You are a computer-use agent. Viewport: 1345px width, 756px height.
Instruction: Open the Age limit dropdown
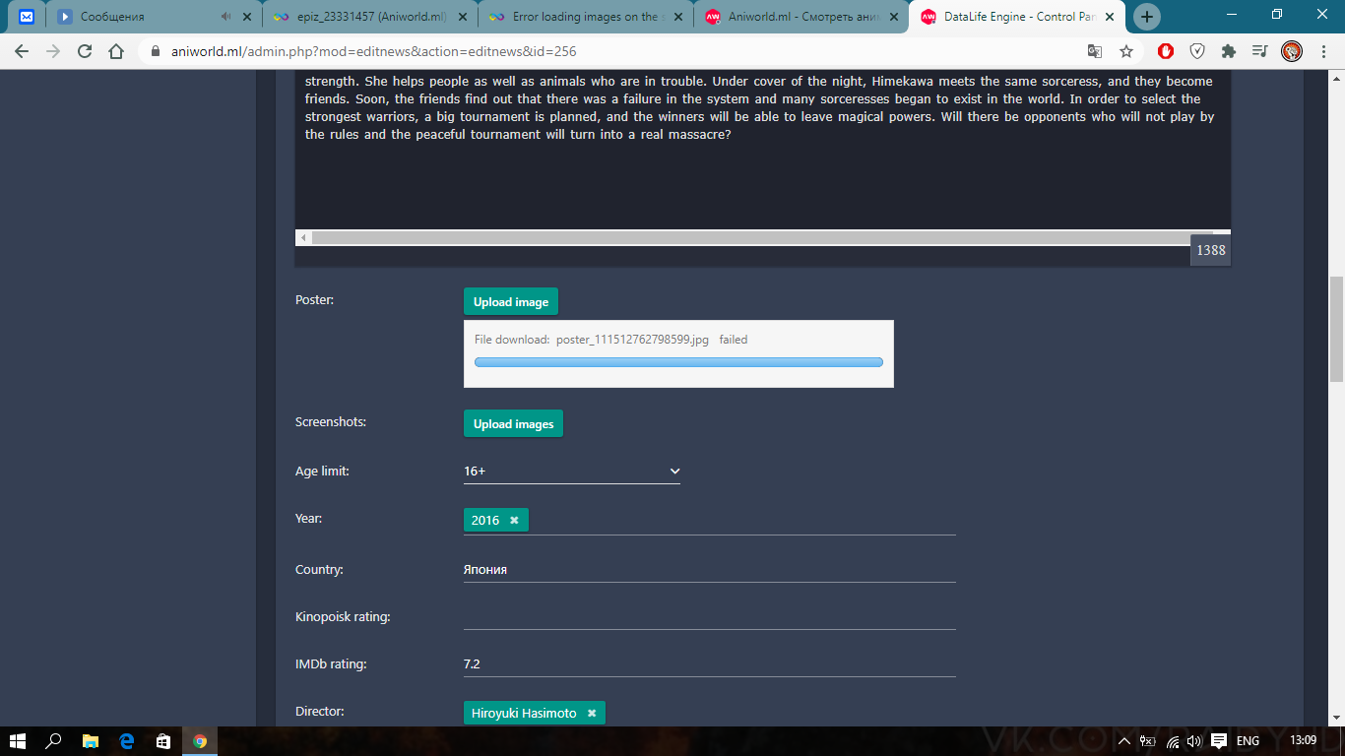[x=571, y=472]
